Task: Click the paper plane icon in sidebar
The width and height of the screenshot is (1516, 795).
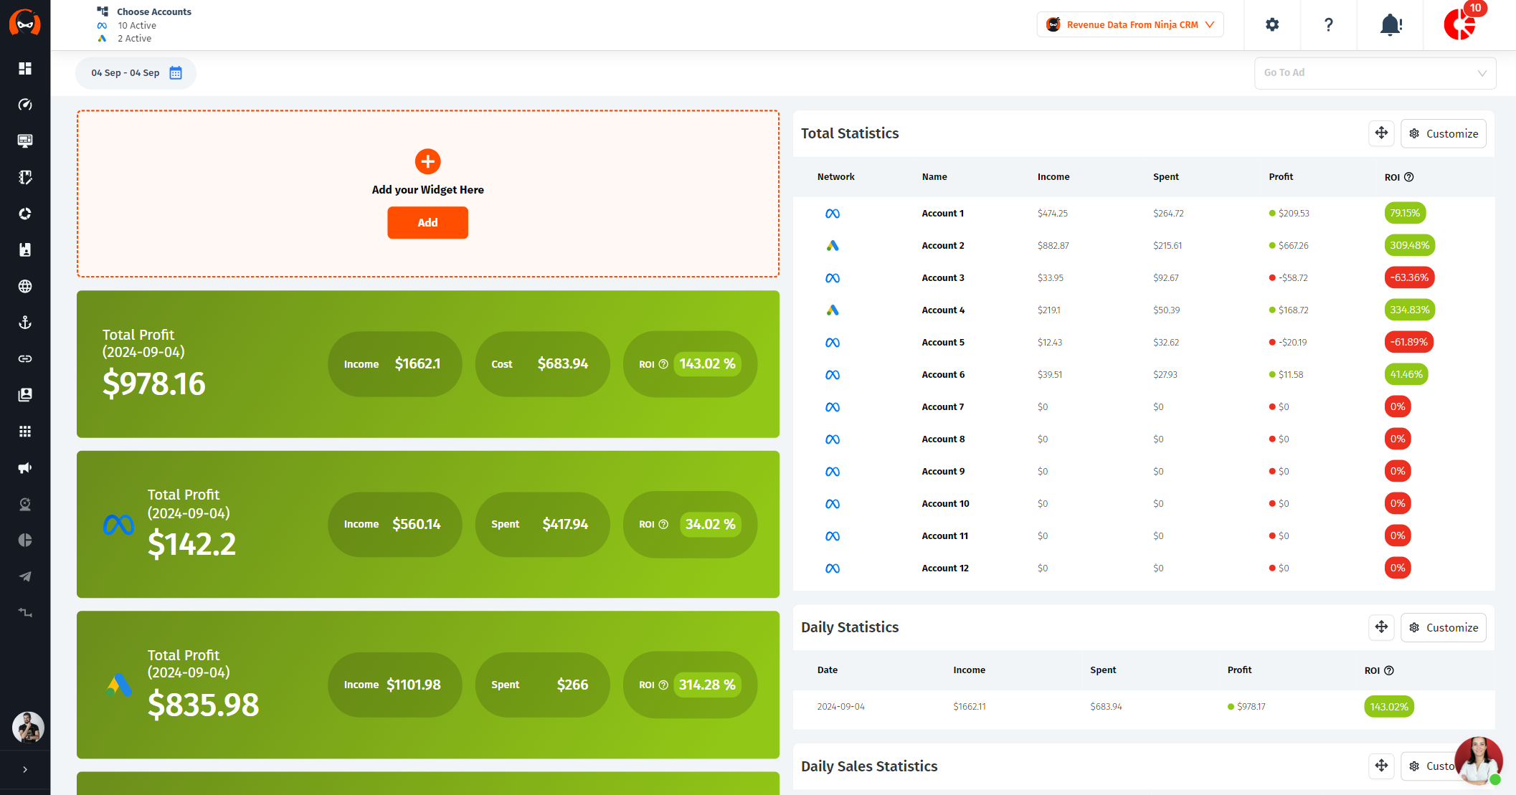Action: [25, 576]
